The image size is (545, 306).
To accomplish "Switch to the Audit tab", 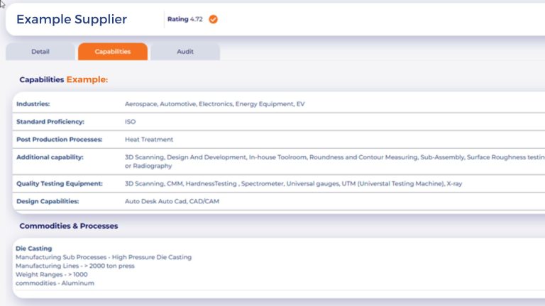I will [x=185, y=52].
